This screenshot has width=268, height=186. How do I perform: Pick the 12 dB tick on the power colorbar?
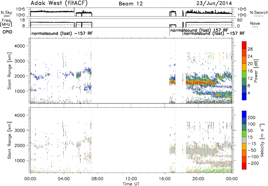click(250, 79)
